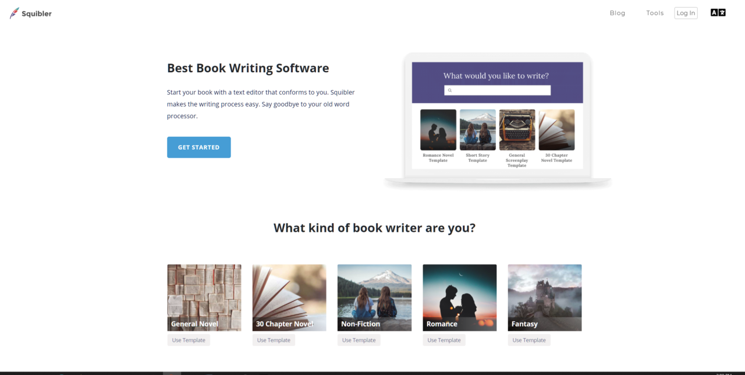Open the Tools page from the navigation
This screenshot has width=745, height=375.
(654, 12)
